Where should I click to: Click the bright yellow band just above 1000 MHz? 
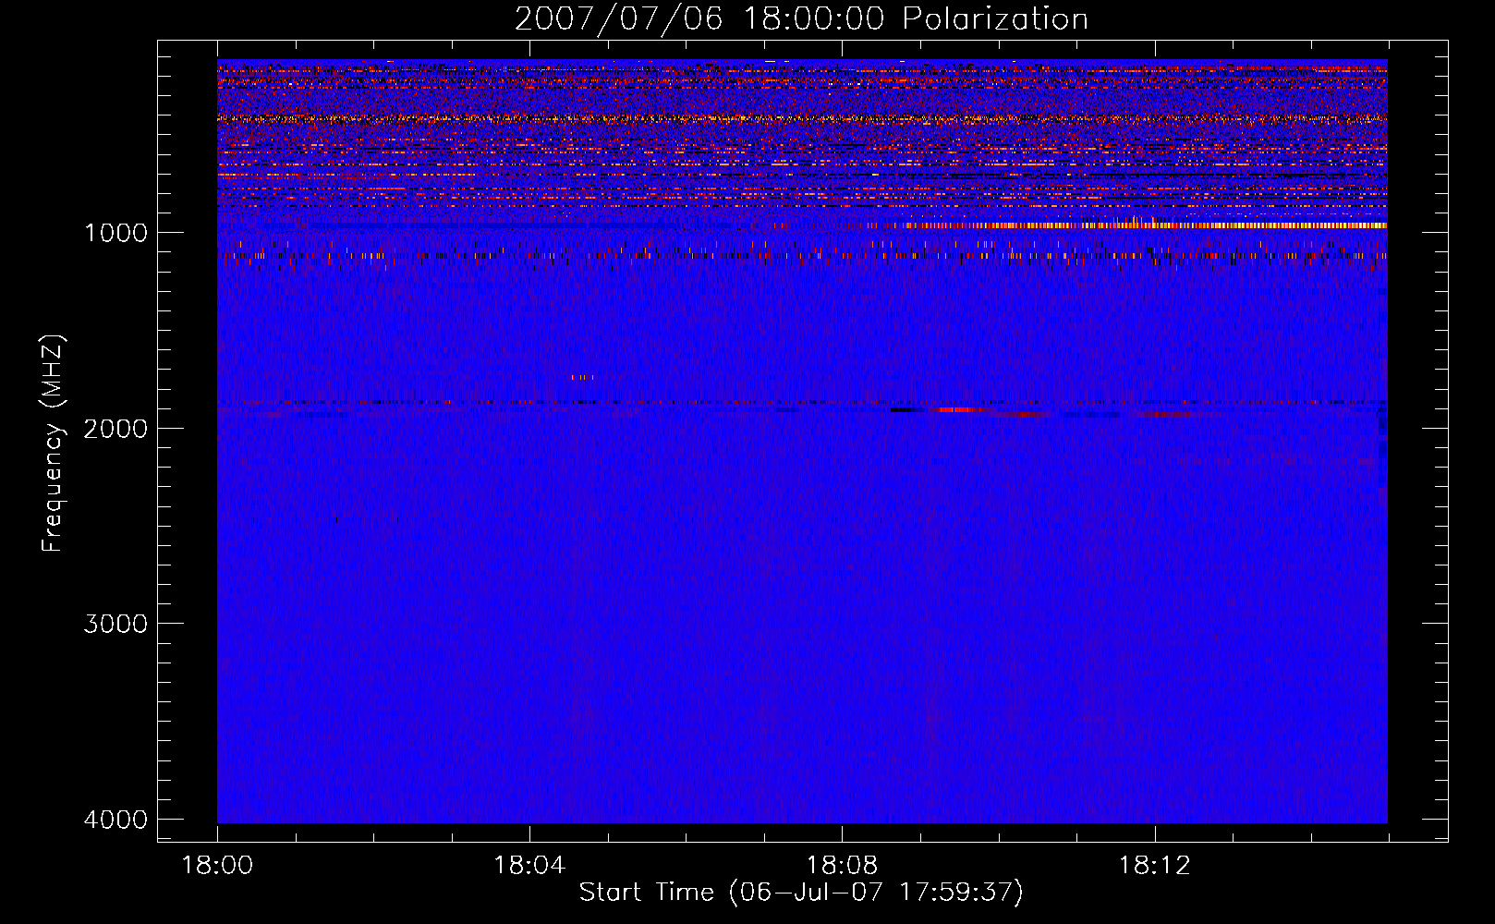coord(1146,225)
